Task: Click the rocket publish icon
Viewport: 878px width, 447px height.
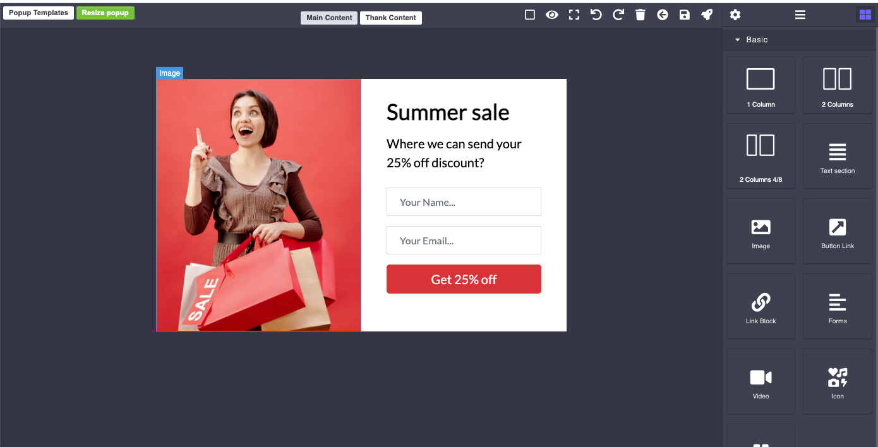Action: (707, 15)
